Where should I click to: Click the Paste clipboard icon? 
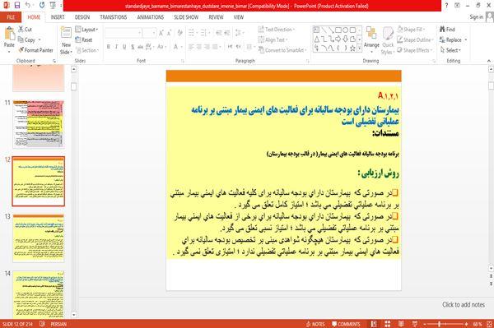coord(9,34)
